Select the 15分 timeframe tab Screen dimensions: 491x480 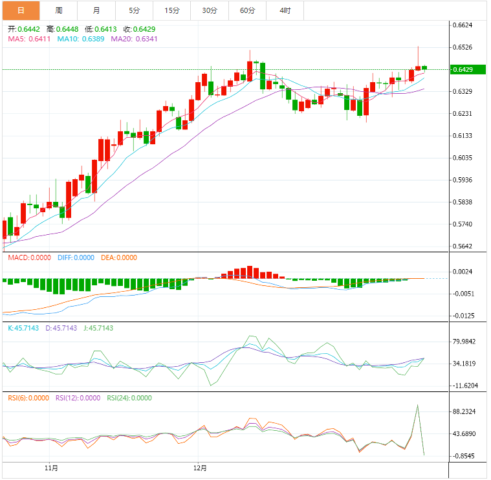click(172, 10)
